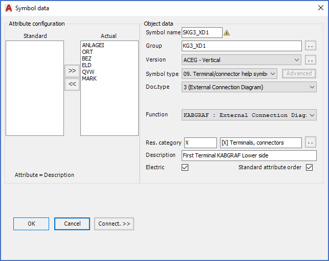Disable Standard attribute order checkbox

point(309,167)
